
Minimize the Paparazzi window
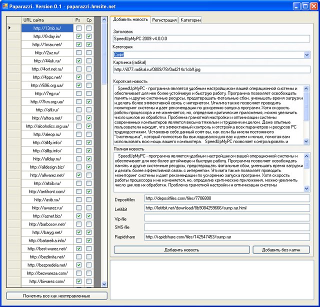point(296,6)
